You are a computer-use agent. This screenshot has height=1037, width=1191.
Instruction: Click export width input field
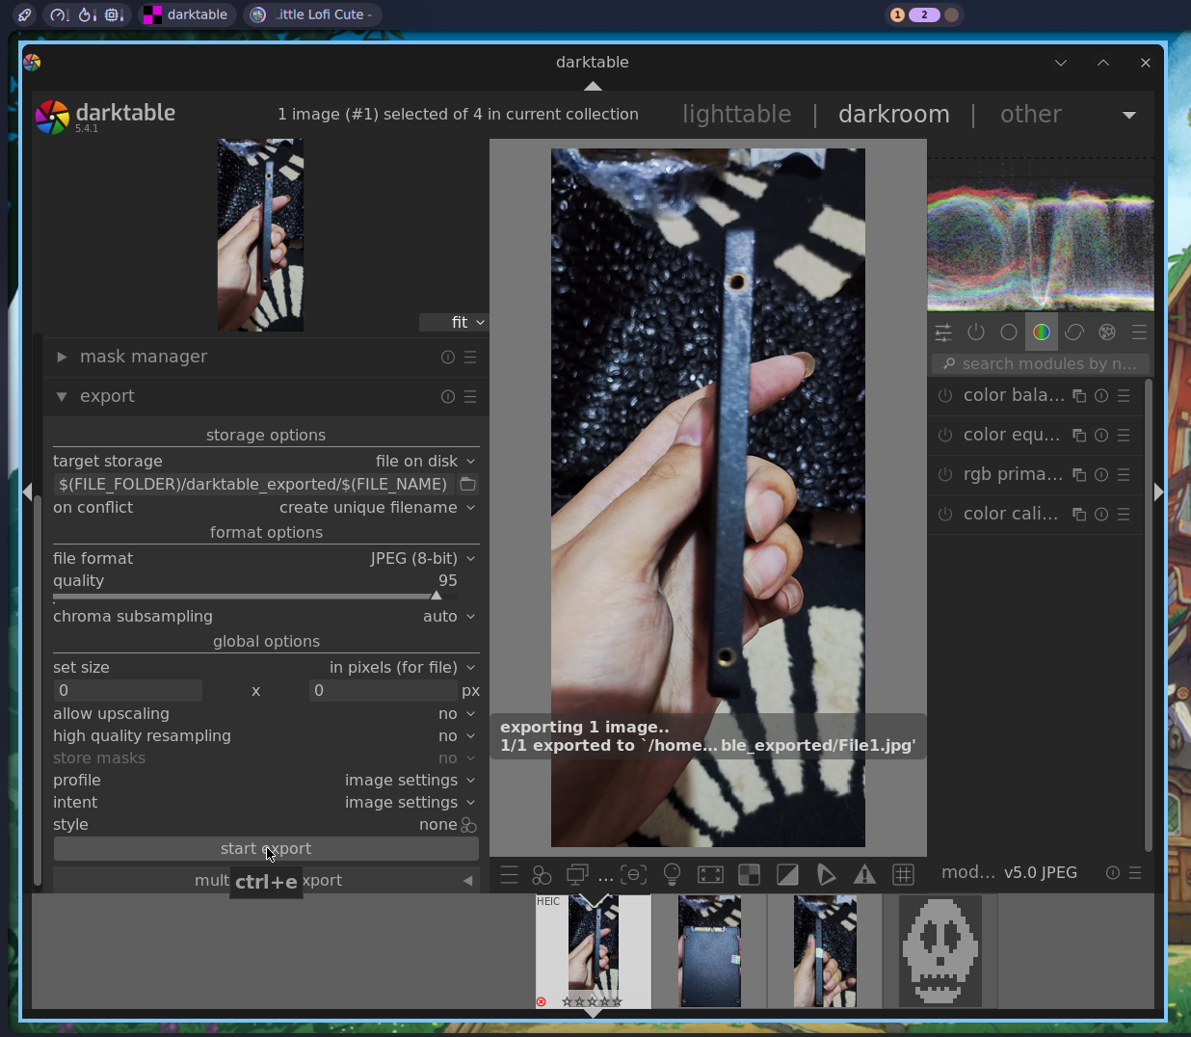click(128, 691)
